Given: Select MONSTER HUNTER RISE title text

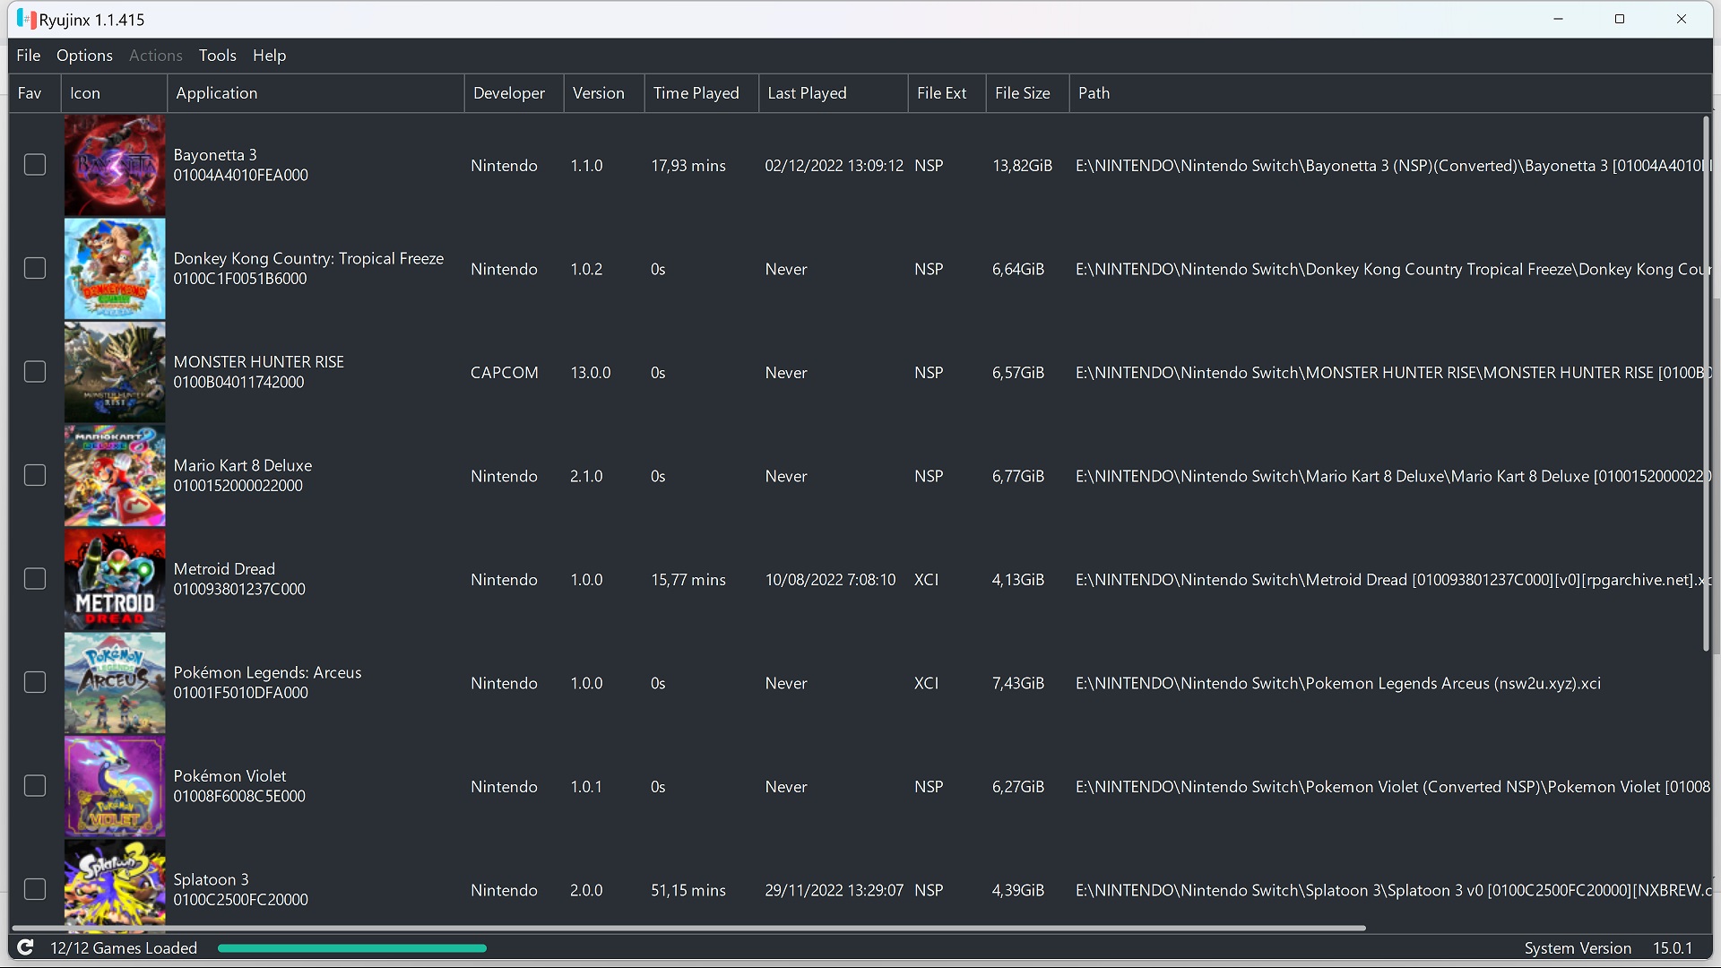Looking at the screenshot, I should 259,362.
